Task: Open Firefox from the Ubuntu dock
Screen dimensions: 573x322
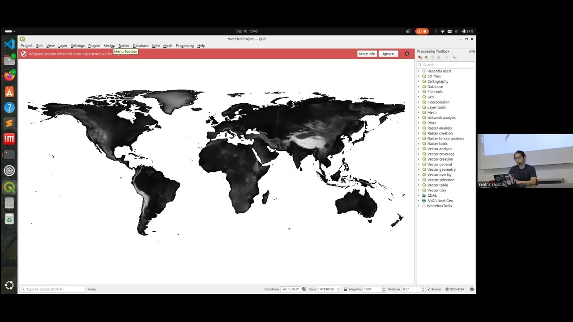Action: click(9, 76)
